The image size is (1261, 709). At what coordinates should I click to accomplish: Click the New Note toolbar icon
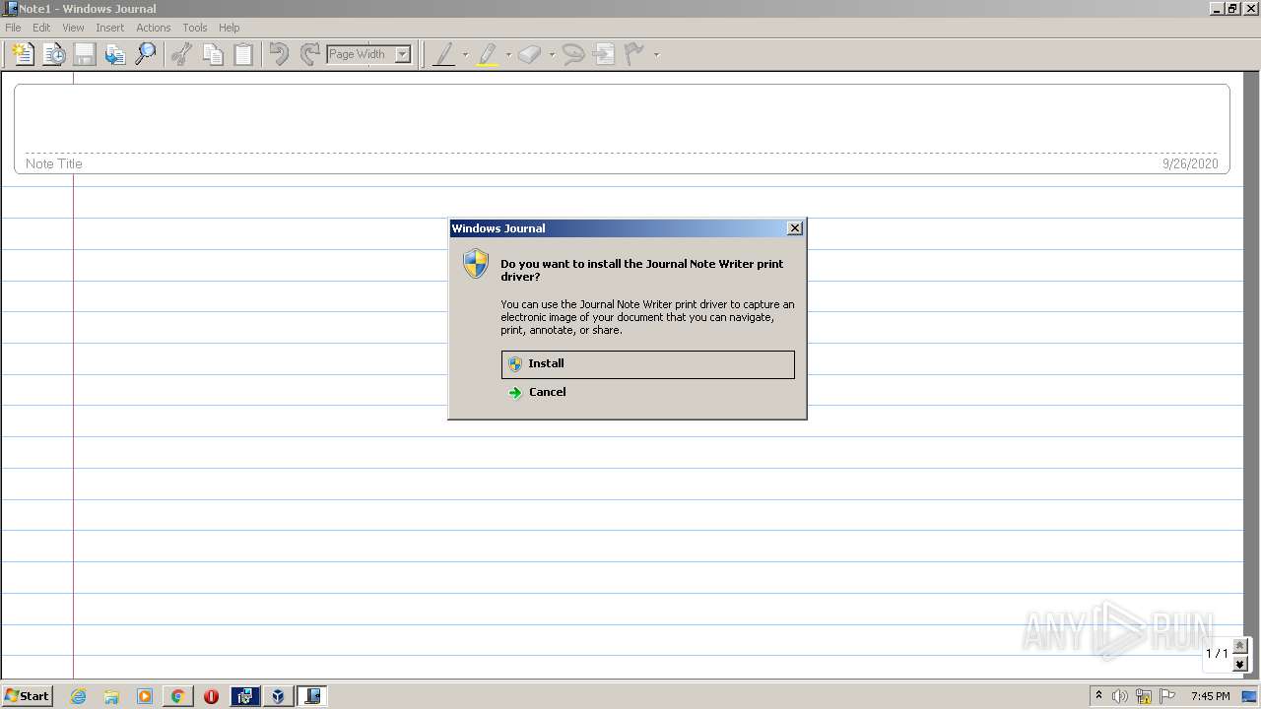pyautogui.click(x=23, y=54)
